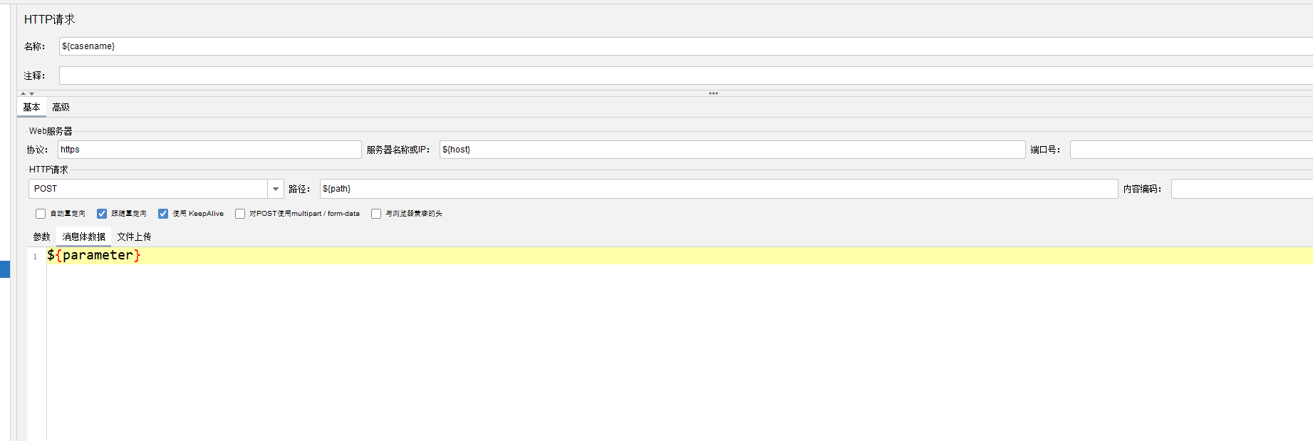Image resolution: width=1313 pixels, height=441 pixels.
Task: Select the 消息体数据 tab
Action: pyautogui.click(x=83, y=237)
